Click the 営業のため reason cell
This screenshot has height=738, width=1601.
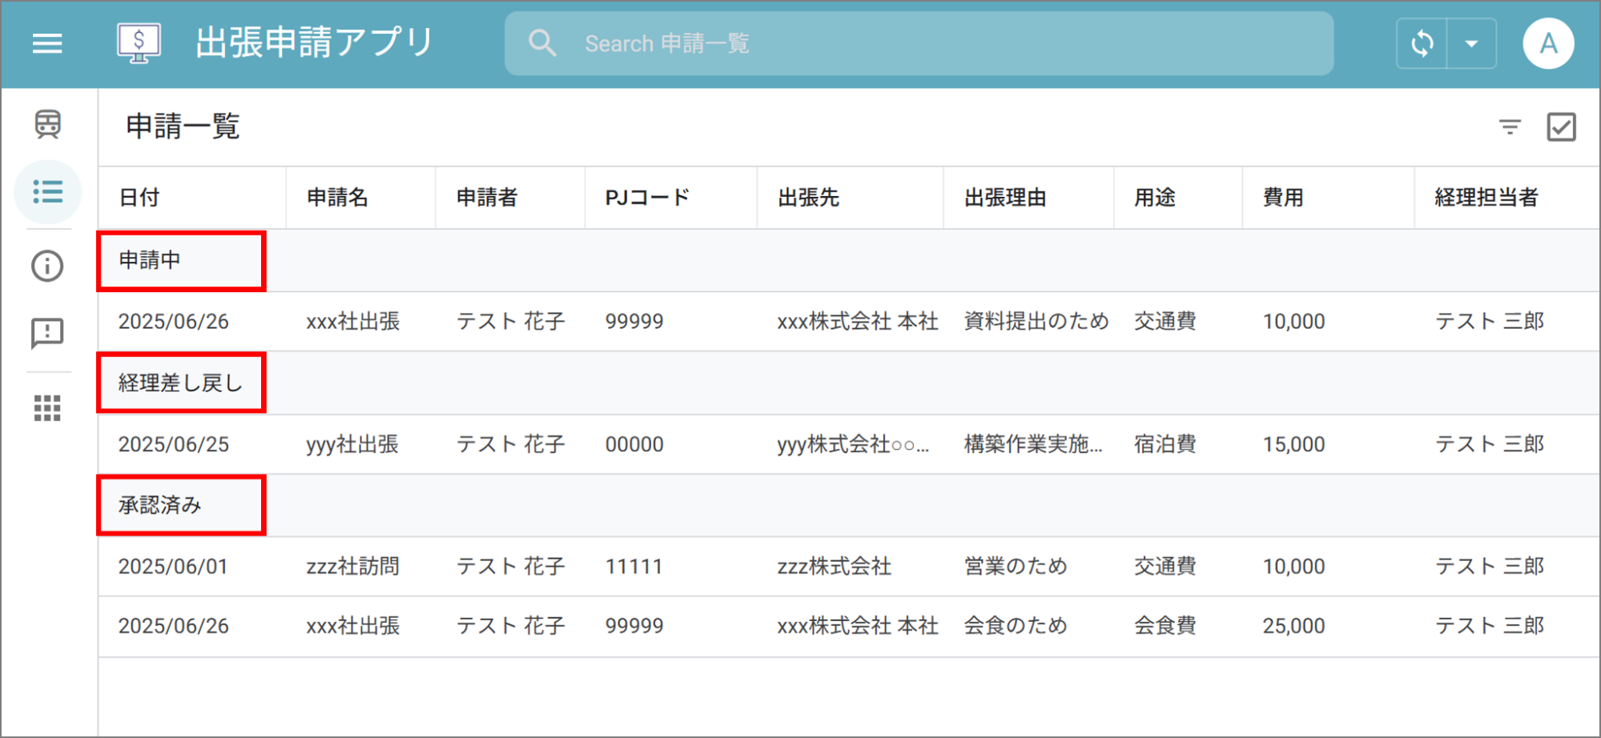point(1016,567)
